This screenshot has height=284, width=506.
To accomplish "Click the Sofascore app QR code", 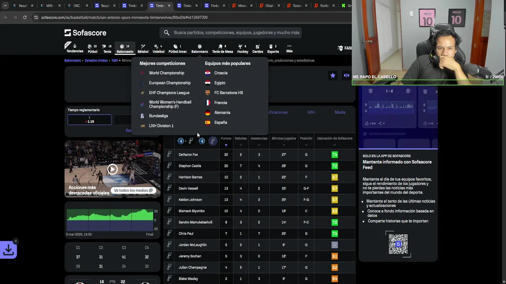I will tap(398, 244).
